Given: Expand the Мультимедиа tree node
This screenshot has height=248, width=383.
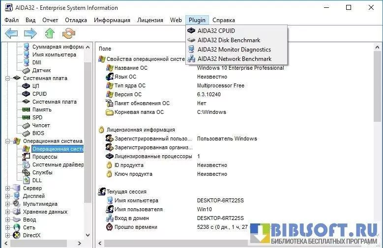Looking at the screenshot, I should click(8, 204).
